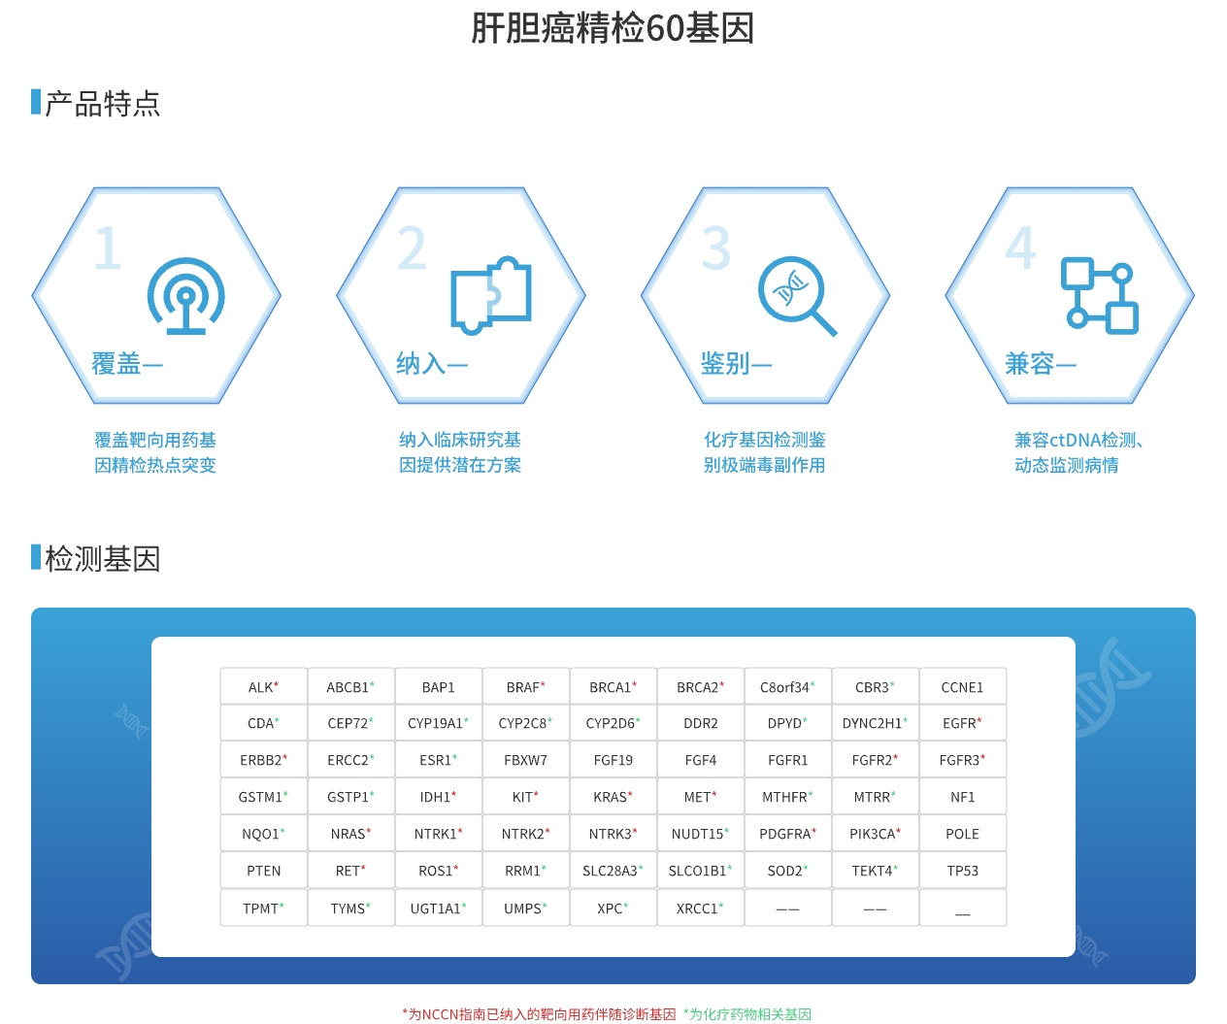Select the 覆盖靶向用药基因 feature description
This screenshot has height=1024, width=1227.
(x=155, y=452)
